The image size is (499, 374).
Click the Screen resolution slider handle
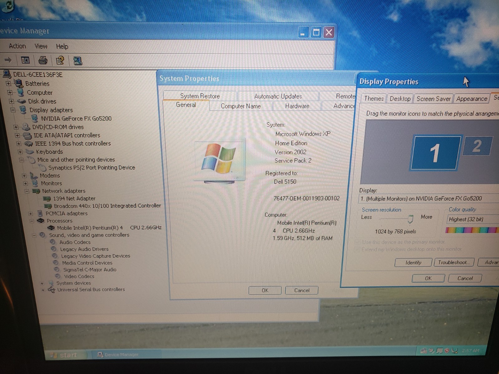click(x=410, y=219)
